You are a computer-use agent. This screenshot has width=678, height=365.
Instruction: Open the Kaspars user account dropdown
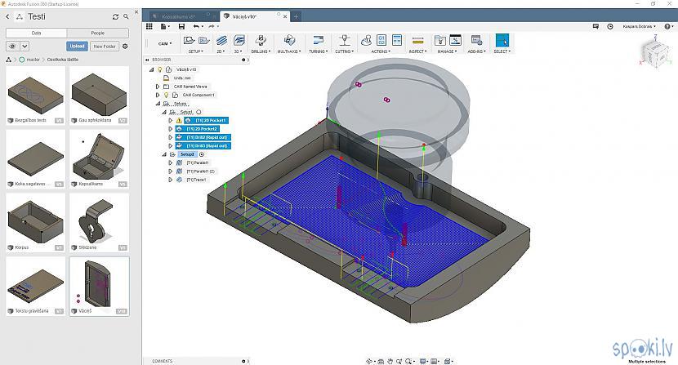[x=639, y=26]
